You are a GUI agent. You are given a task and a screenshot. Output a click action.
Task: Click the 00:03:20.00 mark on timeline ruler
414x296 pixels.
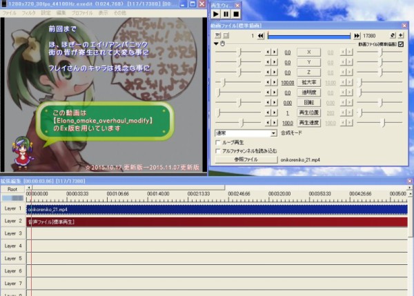pyautogui.click(x=279, y=194)
